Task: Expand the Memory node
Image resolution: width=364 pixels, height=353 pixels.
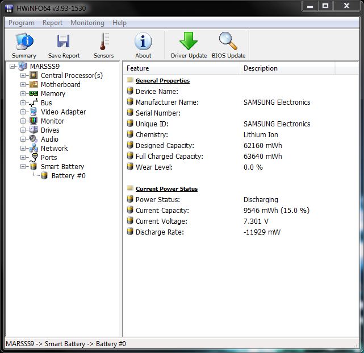Action: 23,93
